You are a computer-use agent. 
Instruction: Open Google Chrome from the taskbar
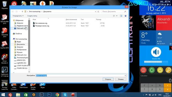pyautogui.click(x=57, y=95)
